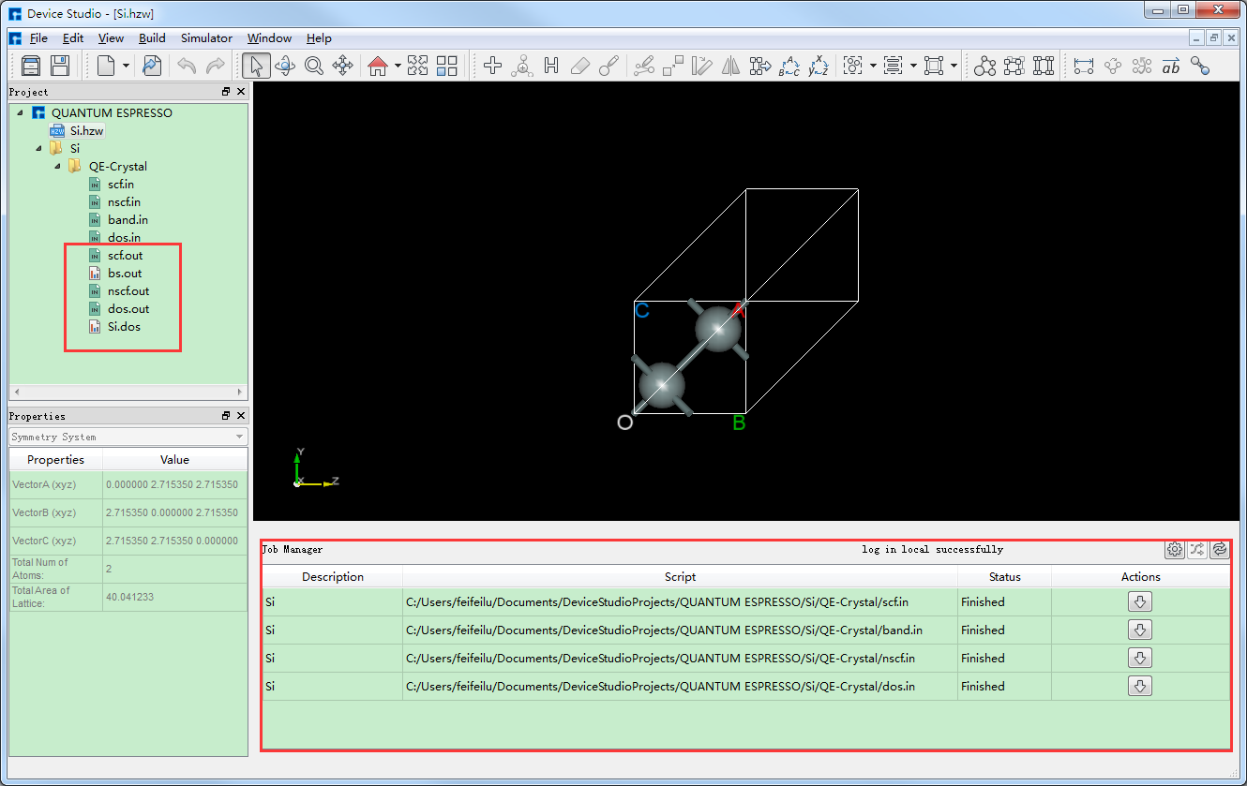Screen dimensions: 1247x786
Task: Click the home view icon
Action: [379, 66]
